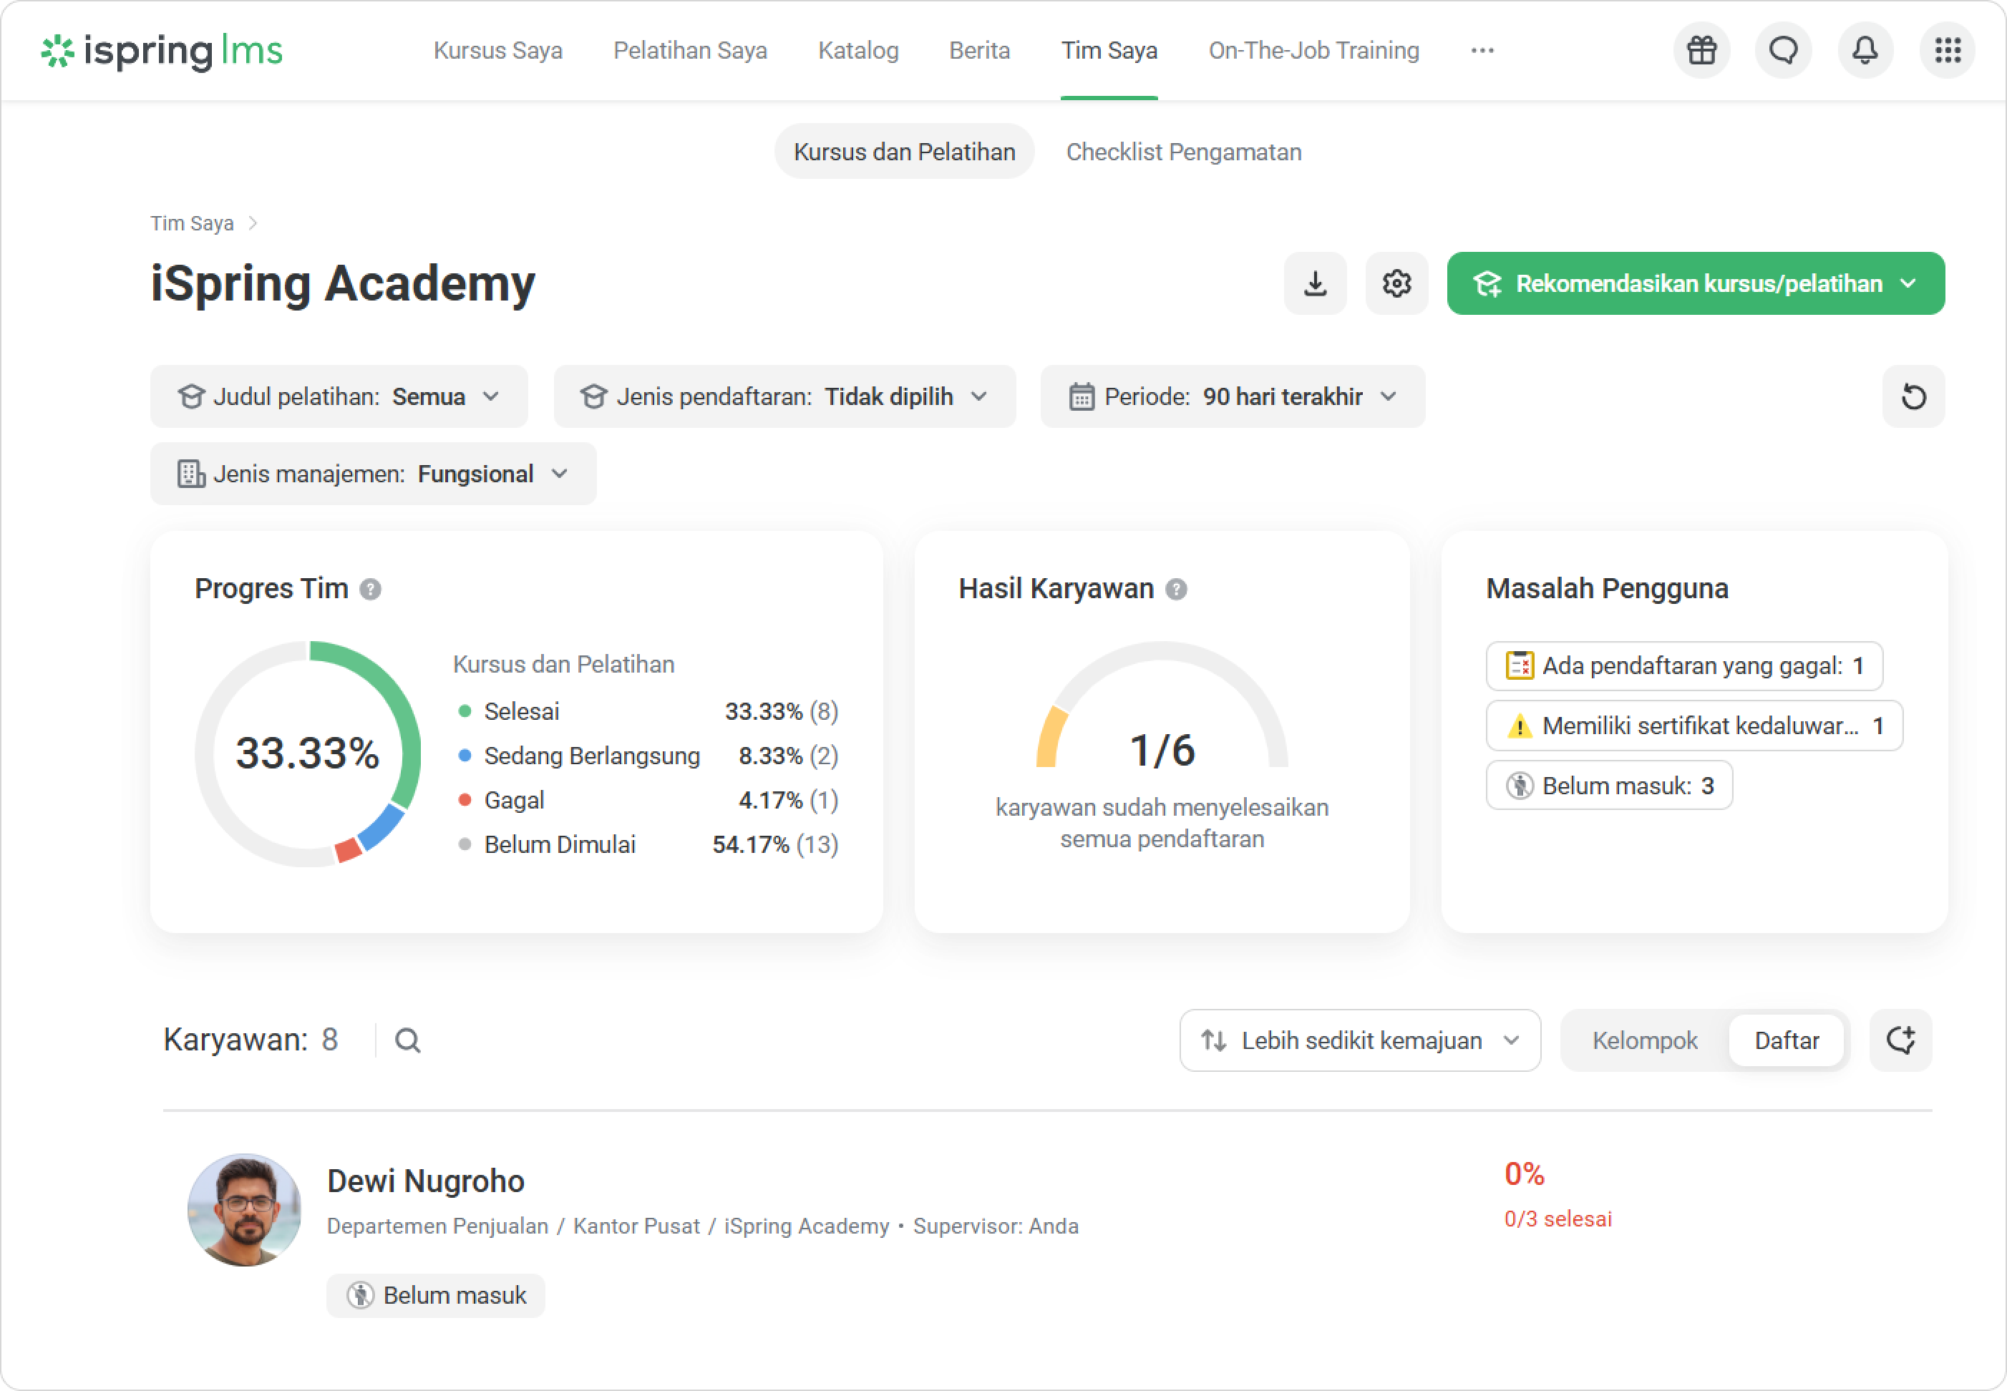Click the refresh-plus icon beside Daftar
This screenshot has width=2007, height=1391.
1900,1040
